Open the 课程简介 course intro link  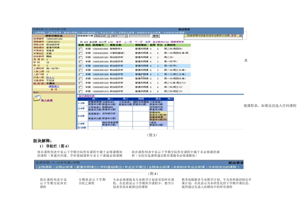click(54, 86)
